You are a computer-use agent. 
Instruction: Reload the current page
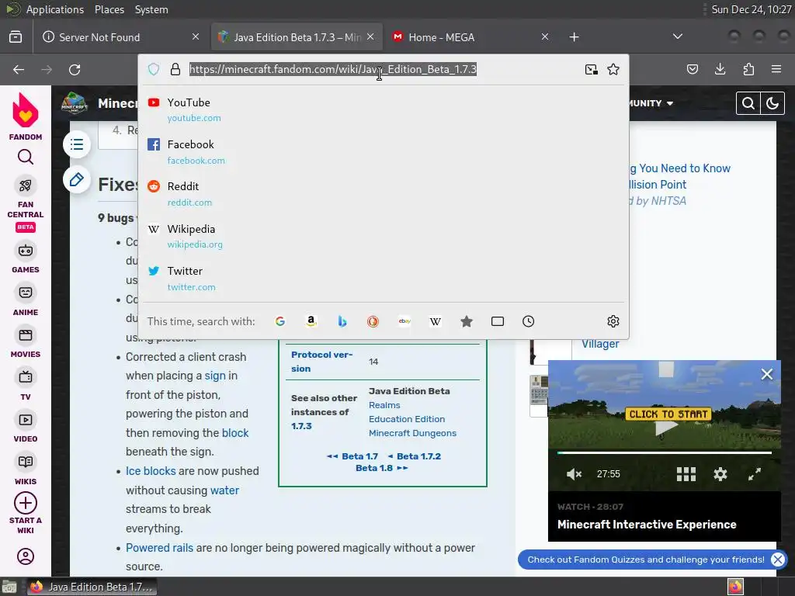75,69
